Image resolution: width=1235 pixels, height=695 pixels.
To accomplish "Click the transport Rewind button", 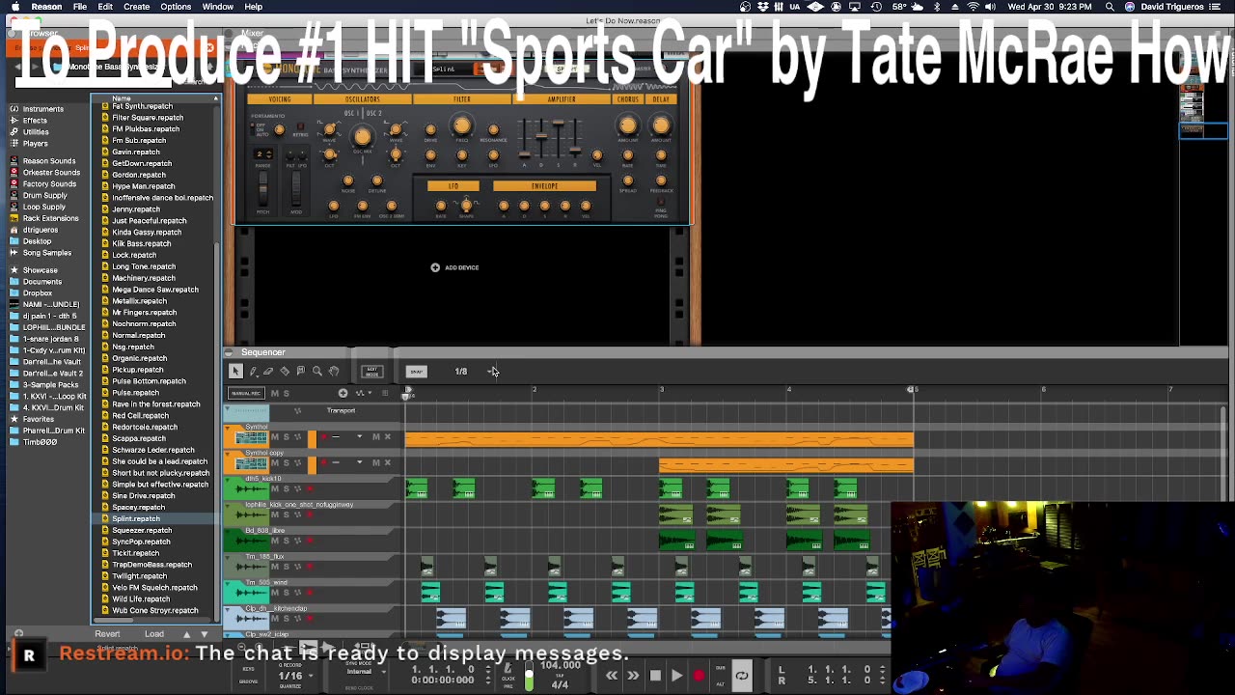I will [612, 676].
